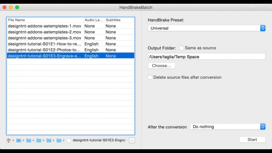The image size is (272, 153).
Task: Sort by the File Name column header
Action: 45,20
